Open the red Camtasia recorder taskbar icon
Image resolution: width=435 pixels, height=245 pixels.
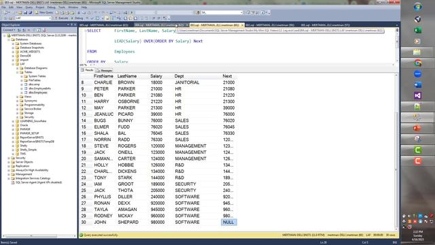point(417,161)
